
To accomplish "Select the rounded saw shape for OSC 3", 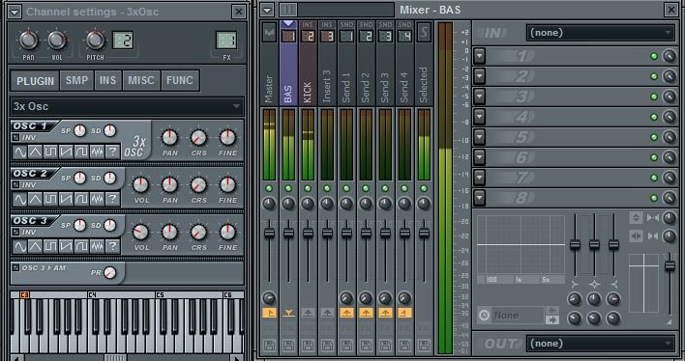I will [81, 246].
